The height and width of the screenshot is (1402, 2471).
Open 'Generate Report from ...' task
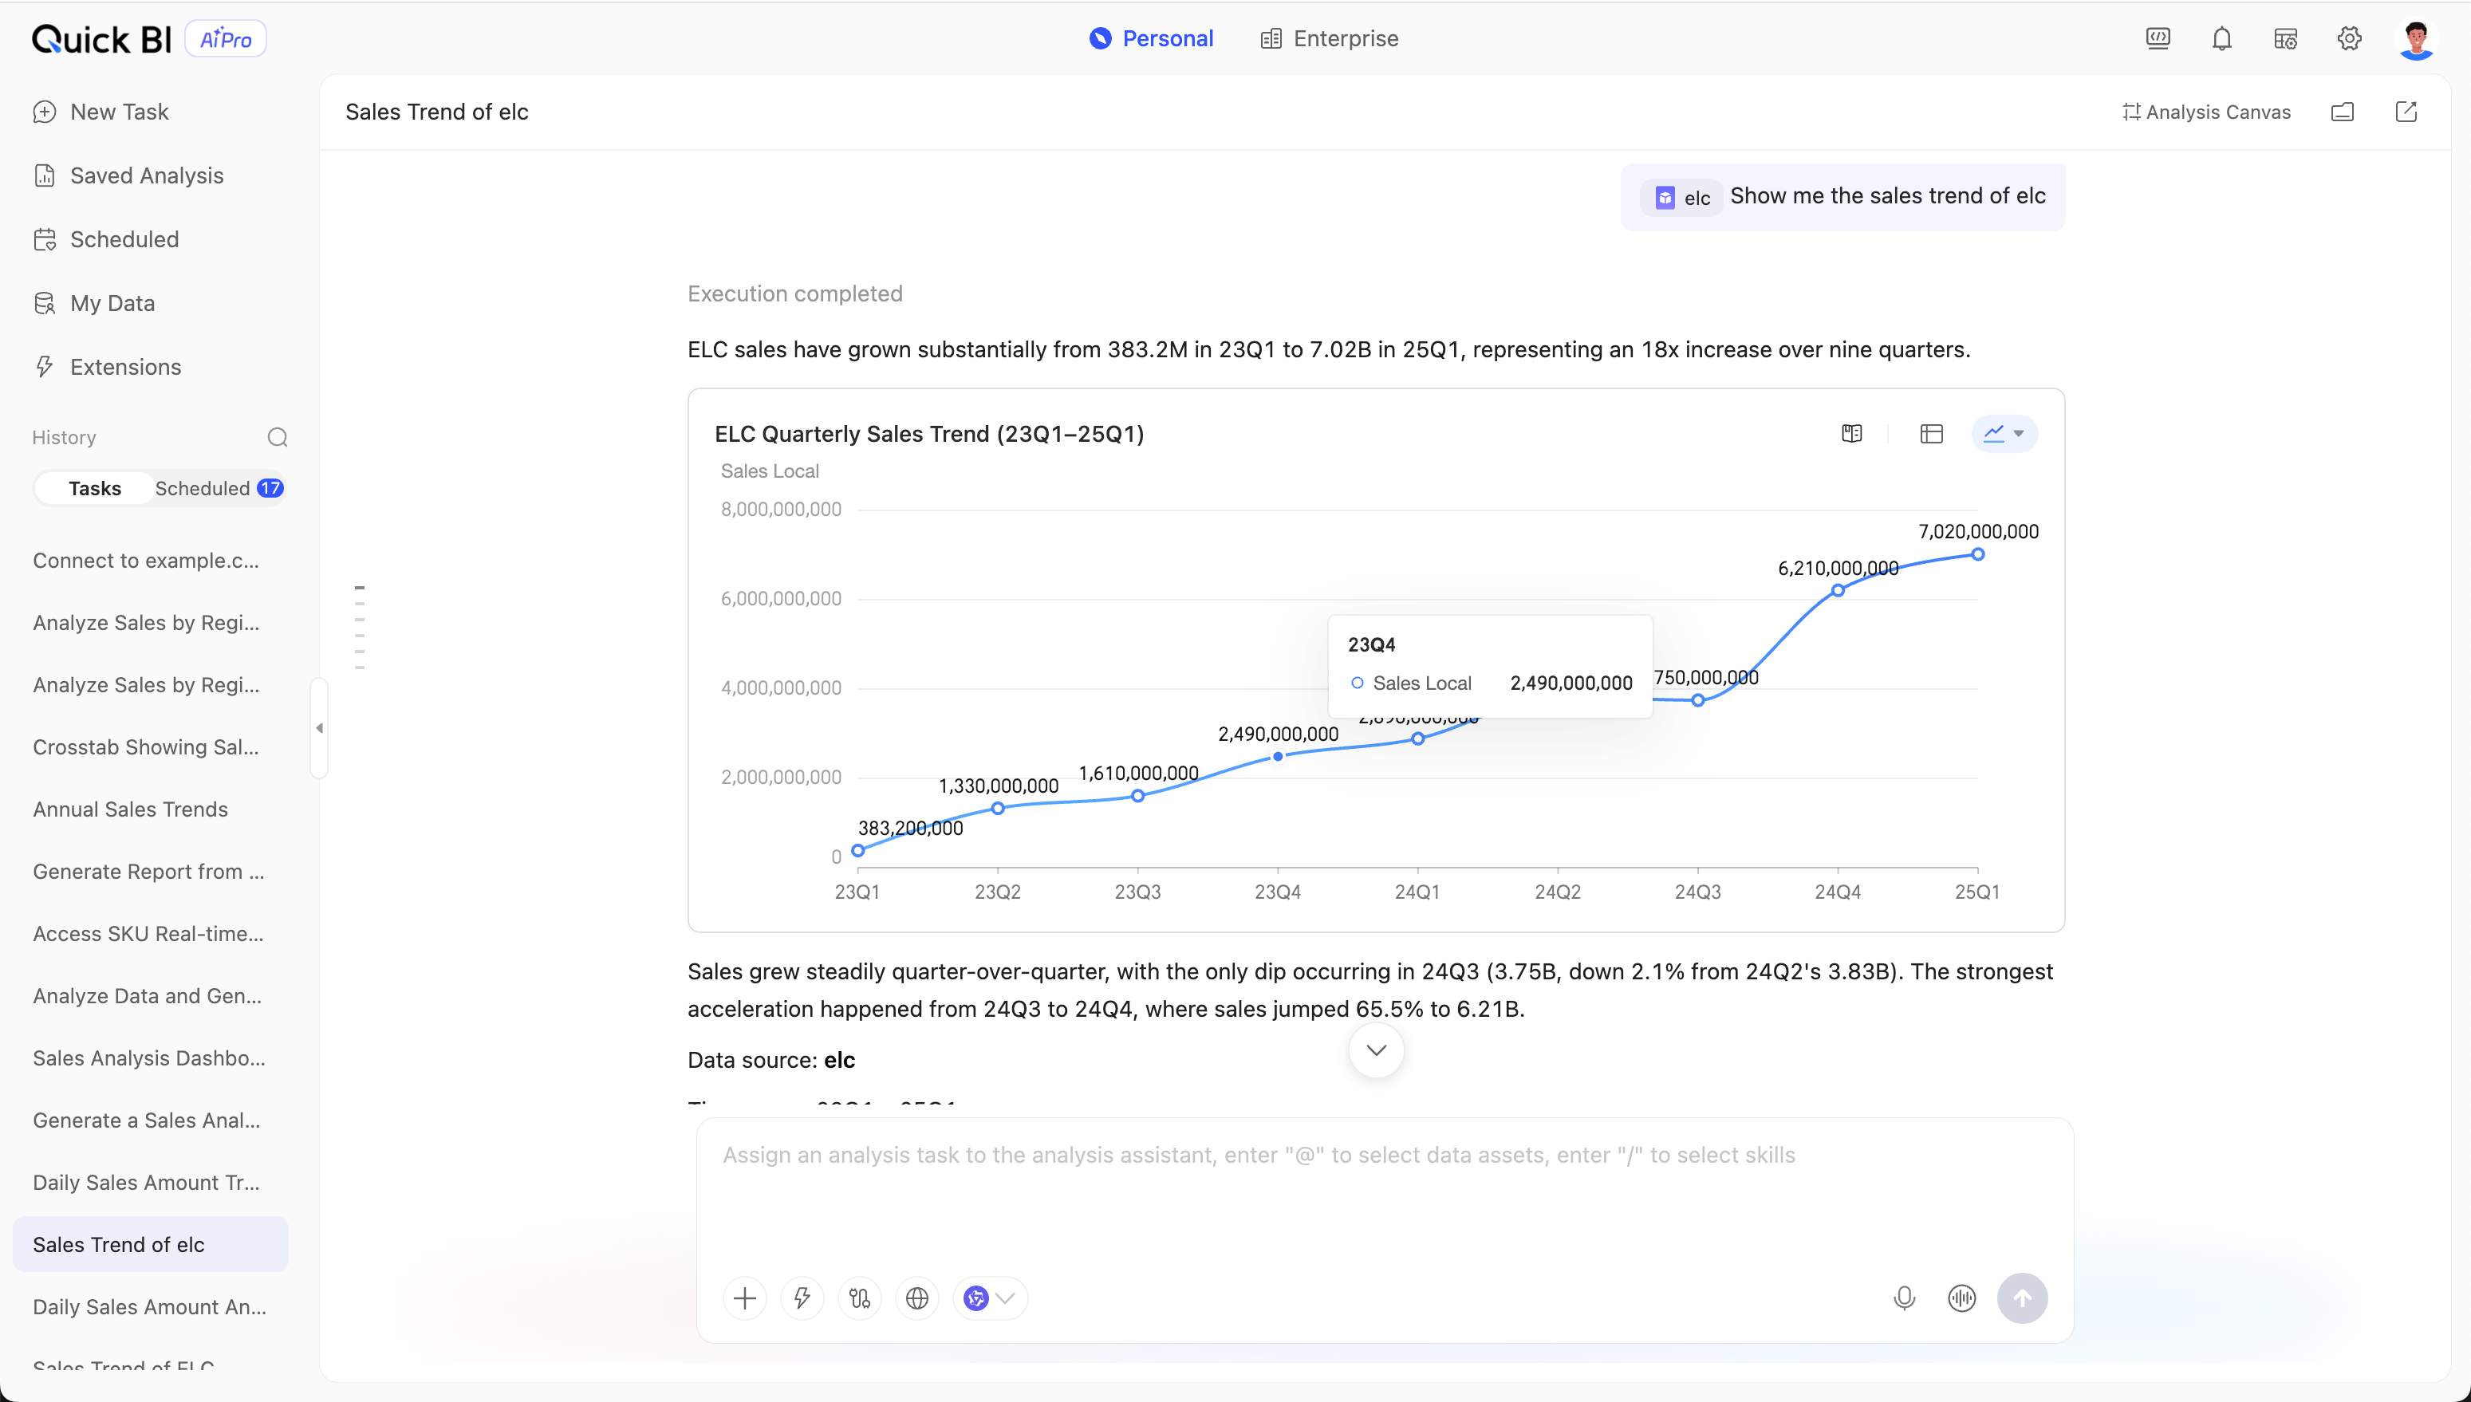150,872
